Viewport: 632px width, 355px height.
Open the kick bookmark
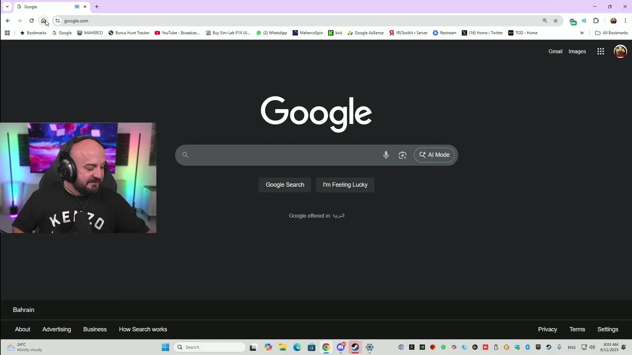pyautogui.click(x=335, y=33)
